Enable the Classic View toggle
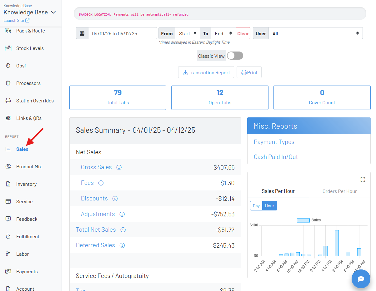376x291 pixels. (234, 56)
